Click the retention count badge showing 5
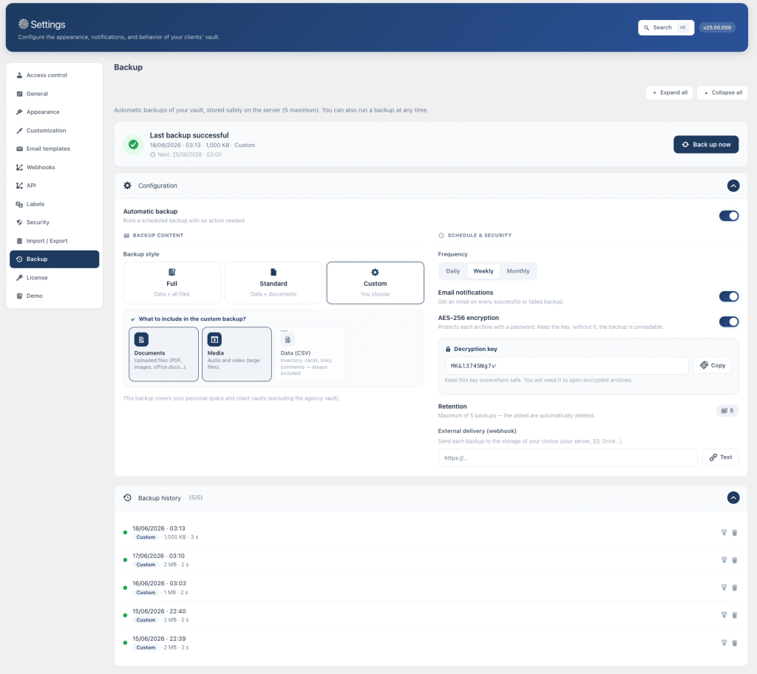This screenshot has width=757, height=674. (x=727, y=411)
